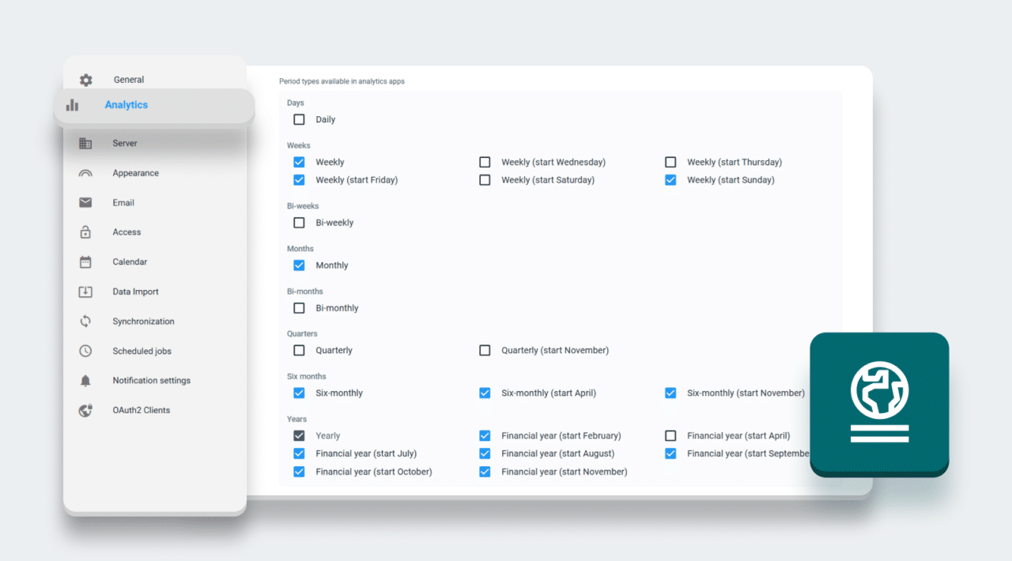Image resolution: width=1012 pixels, height=561 pixels.
Task: Click the 'Period types available in analytics apps' heading
Action: coord(342,81)
